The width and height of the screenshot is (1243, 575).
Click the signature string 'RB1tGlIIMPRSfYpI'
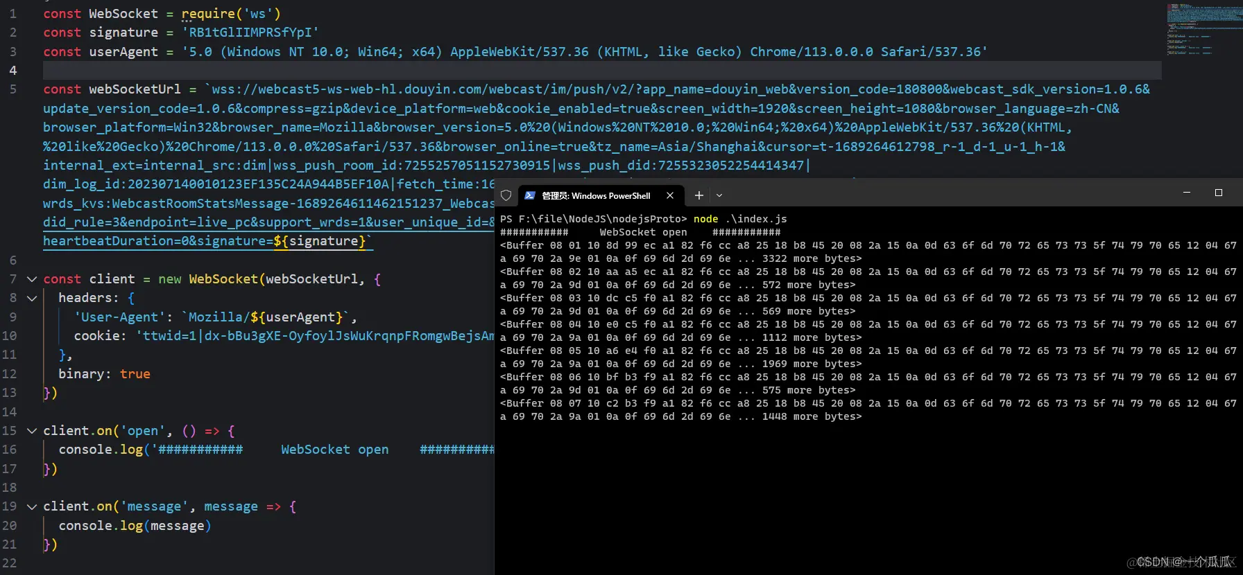[250, 33]
